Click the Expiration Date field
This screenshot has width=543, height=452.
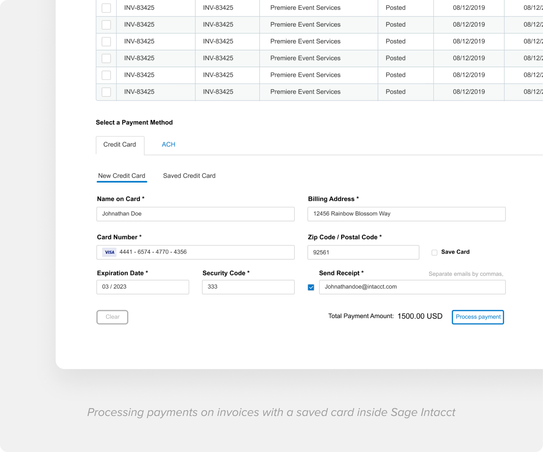(143, 287)
